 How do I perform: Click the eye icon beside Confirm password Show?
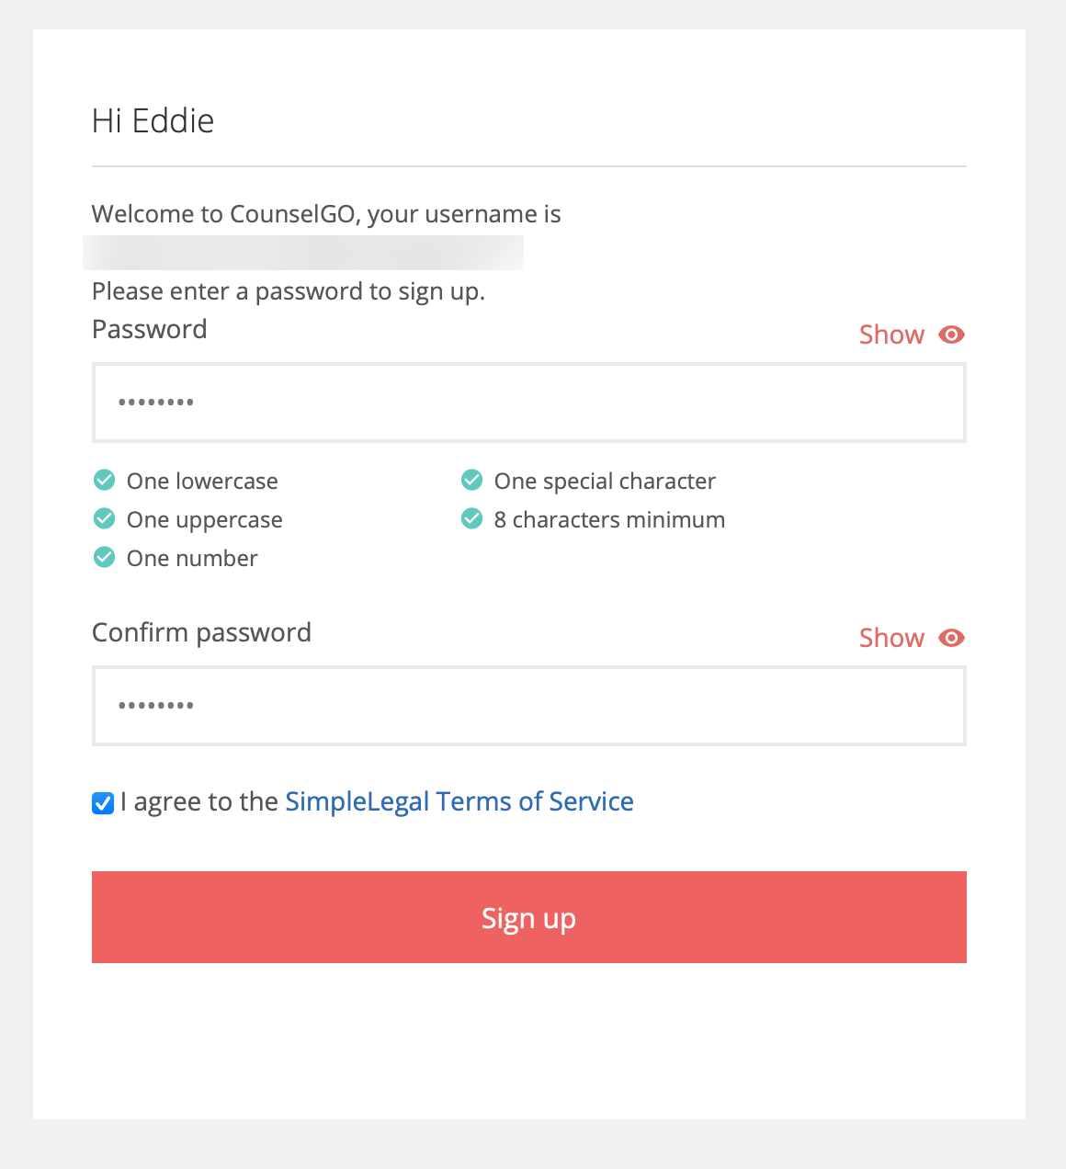pos(951,638)
